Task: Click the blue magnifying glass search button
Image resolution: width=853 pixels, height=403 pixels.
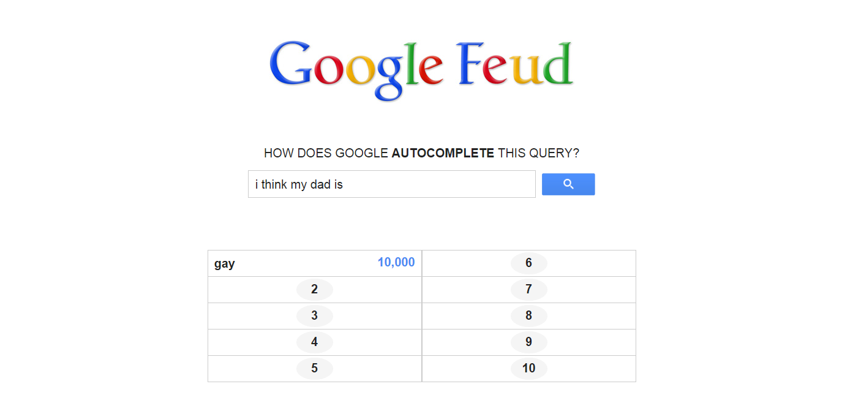Action: pyautogui.click(x=568, y=184)
